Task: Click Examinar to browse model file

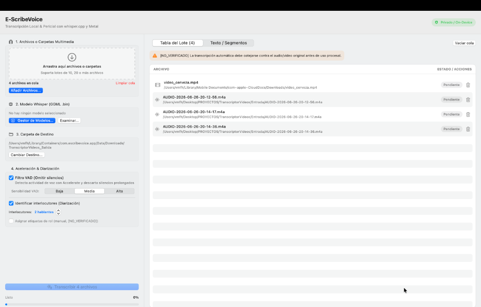Action: (70, 121)
